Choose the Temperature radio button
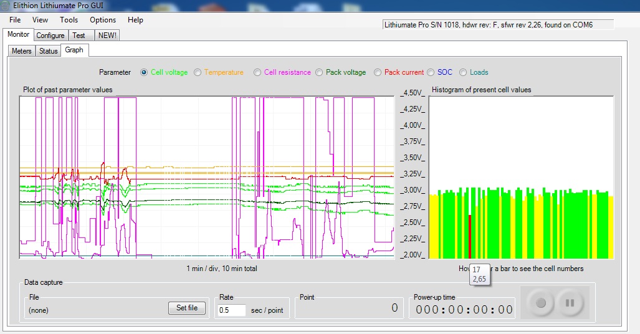Image resolution: width=640 pixels, height=334 pixels. pyautogui.click(x=198, y=72)
